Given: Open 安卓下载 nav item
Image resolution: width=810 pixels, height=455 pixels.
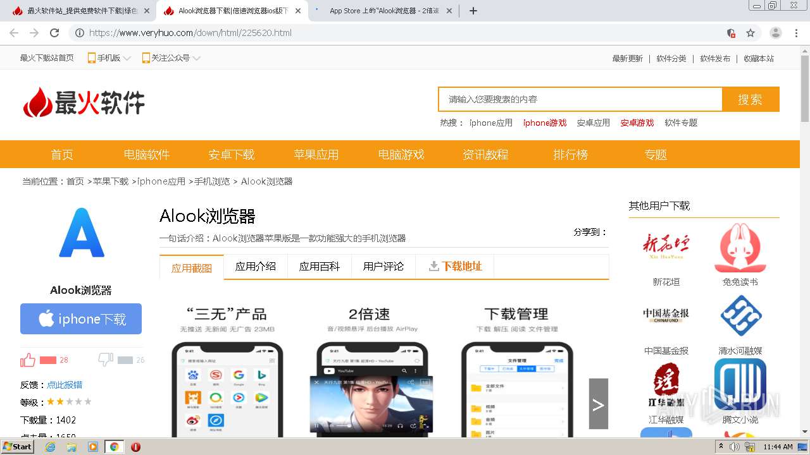Looking at the screenshot, I should click(x=232, y=155).
